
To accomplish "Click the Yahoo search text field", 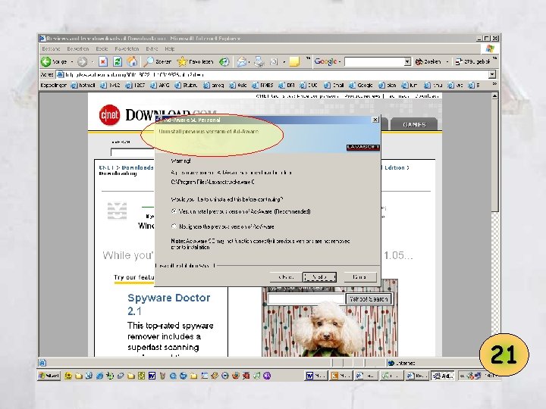I will (306, 298).
